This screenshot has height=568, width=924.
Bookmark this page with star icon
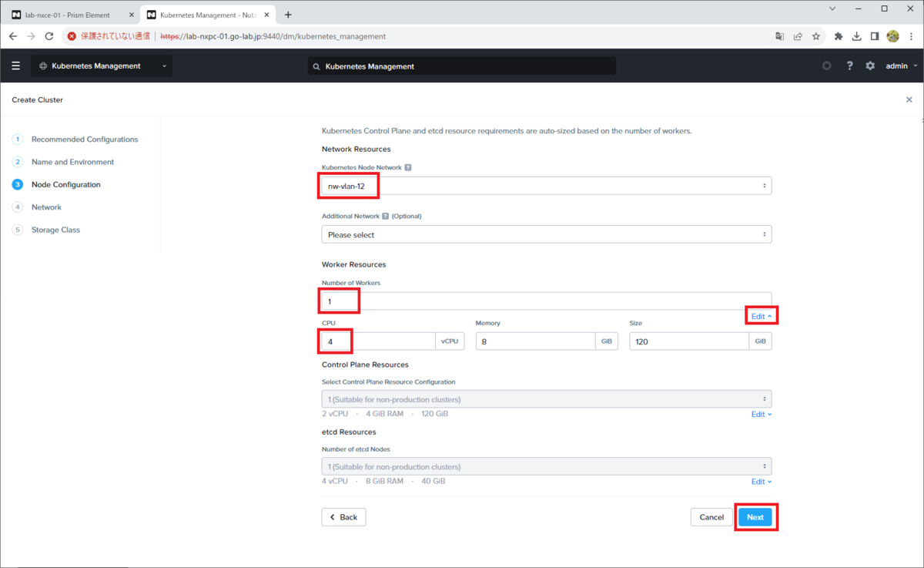[x=816, y=36]
